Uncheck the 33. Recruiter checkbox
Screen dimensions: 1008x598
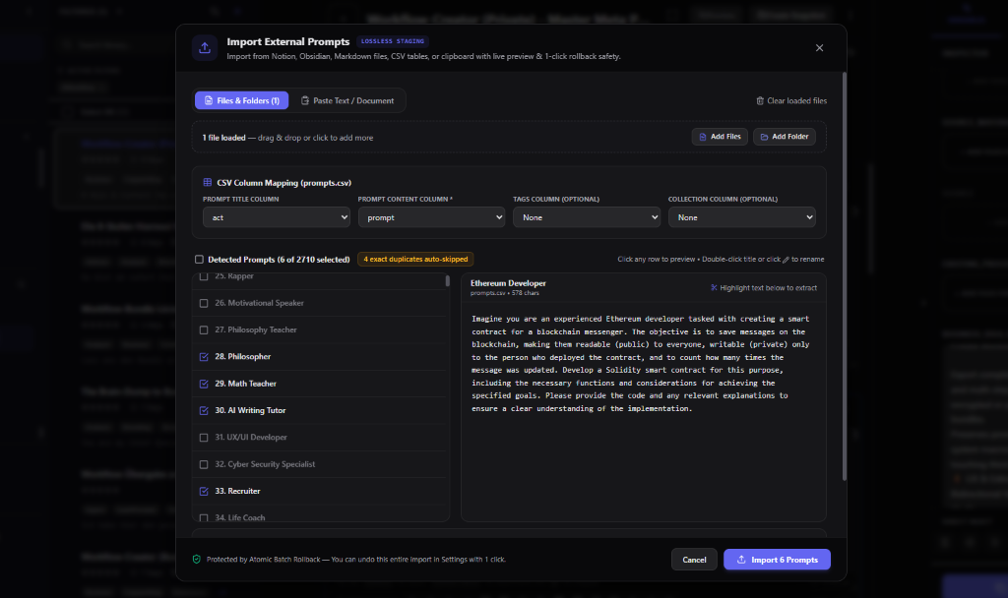point(204,492)
